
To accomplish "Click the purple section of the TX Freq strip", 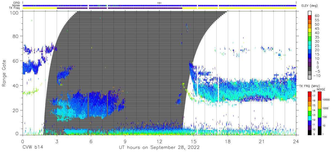I will (119, 8).
